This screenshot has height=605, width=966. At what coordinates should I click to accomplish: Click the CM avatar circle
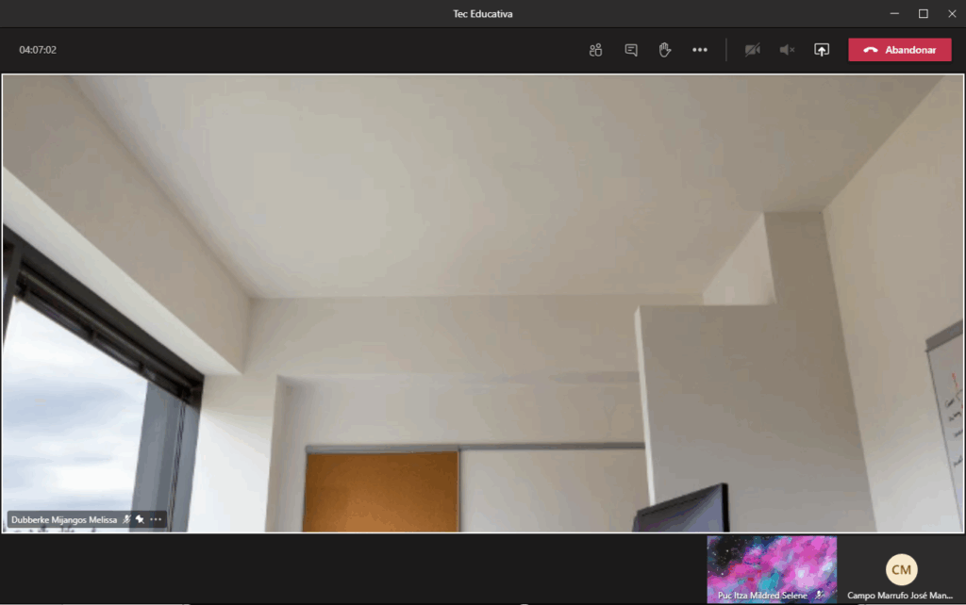pyautogui.click(x=901, y=569)
